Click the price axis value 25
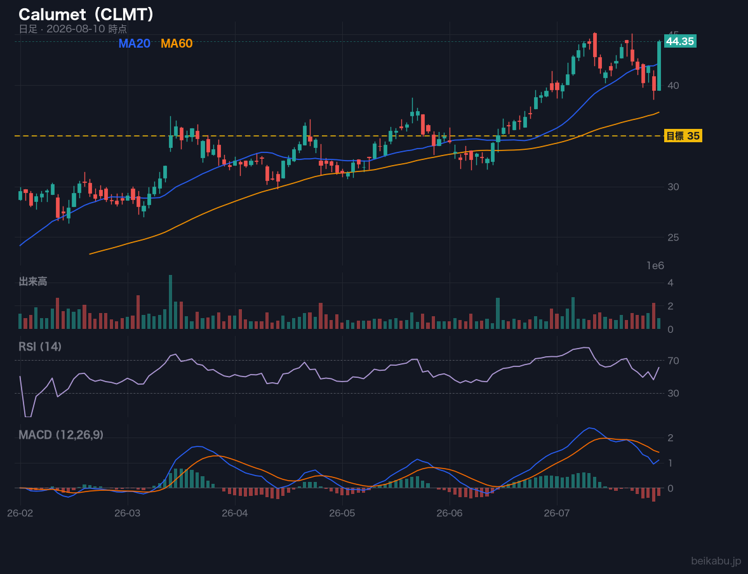Viewport: 748px width, 574px height. point(673,237)
